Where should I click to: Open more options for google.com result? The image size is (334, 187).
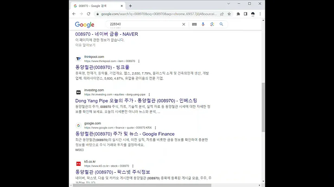point(155,128)
